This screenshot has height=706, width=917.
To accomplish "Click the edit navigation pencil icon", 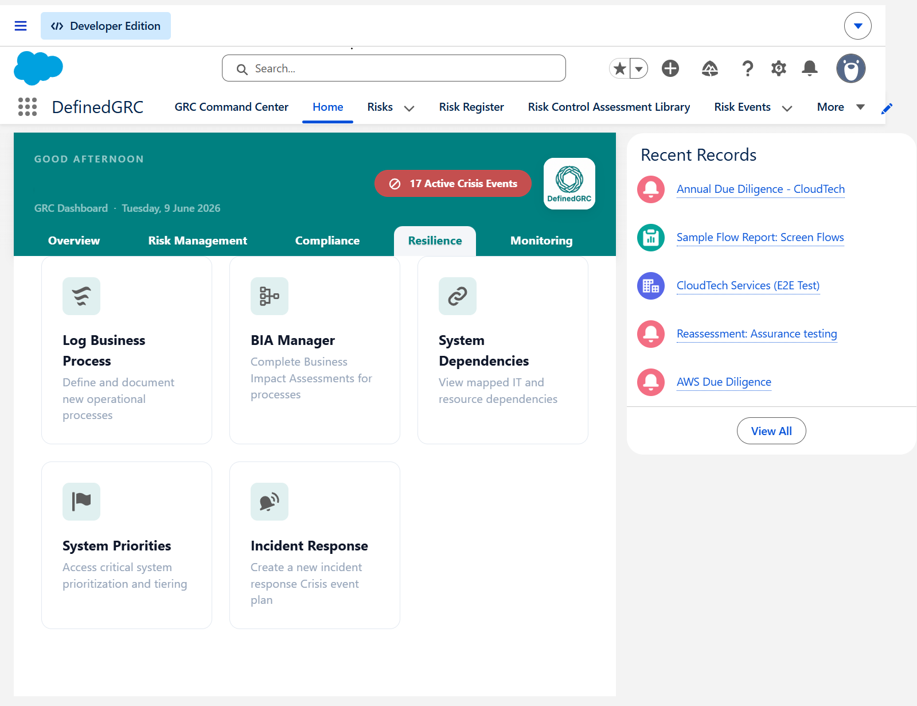I will tap(887, 108).
